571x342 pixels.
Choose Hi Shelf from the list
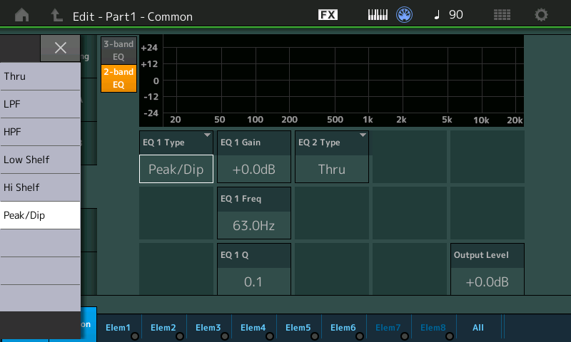(x=40, y=187)
